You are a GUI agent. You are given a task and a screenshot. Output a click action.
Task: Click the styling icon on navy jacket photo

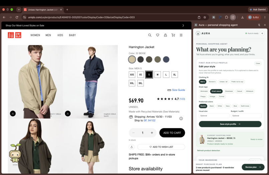(68, 113)
